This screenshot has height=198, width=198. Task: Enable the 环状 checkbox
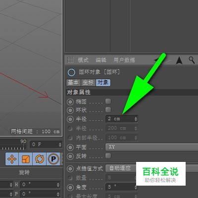click(x=108, y=109)
